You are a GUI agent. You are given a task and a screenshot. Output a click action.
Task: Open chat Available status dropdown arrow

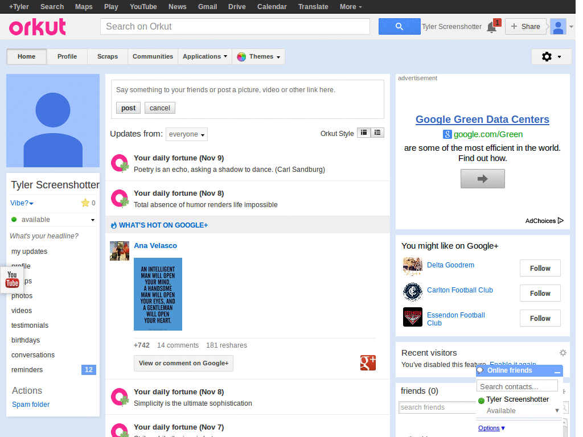click(557, 411)
